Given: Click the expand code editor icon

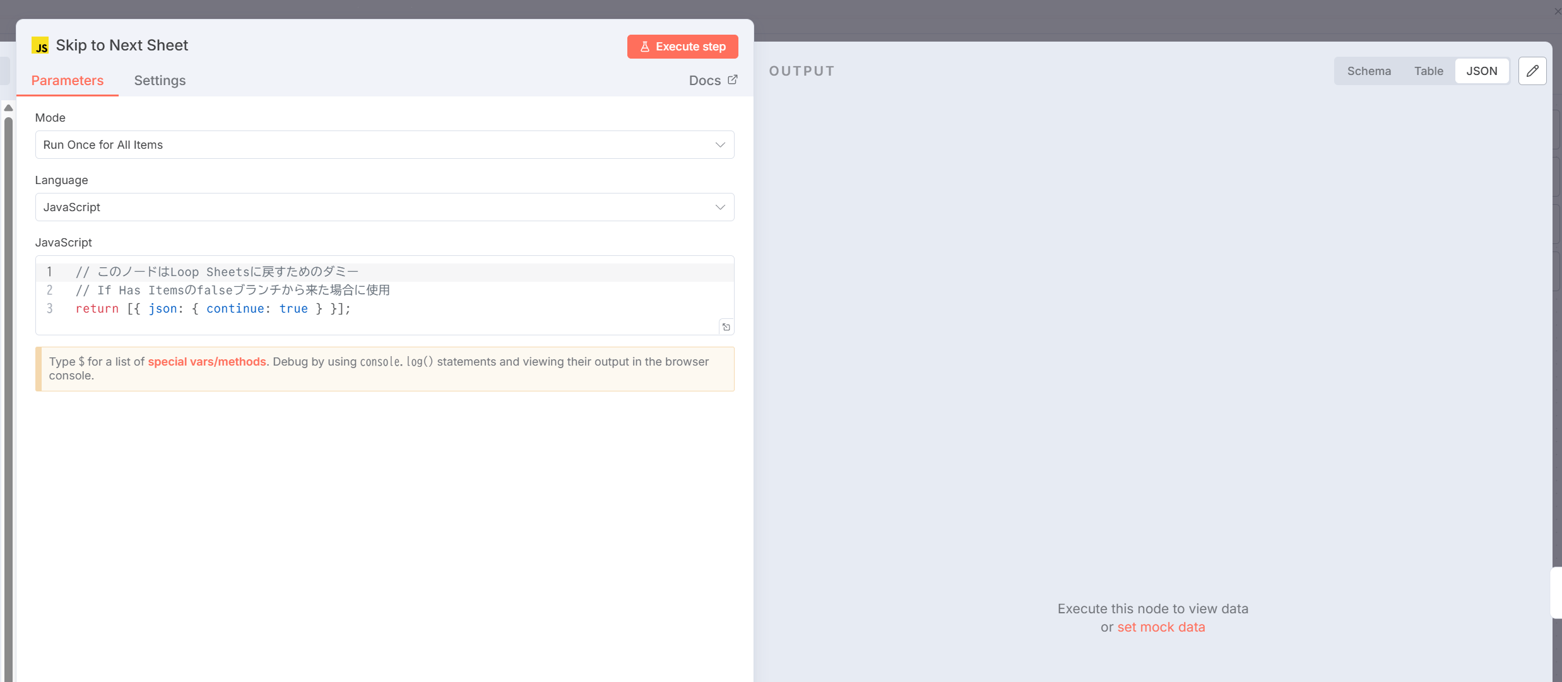Looking at the screenshot, I should [x=726, y=327].
